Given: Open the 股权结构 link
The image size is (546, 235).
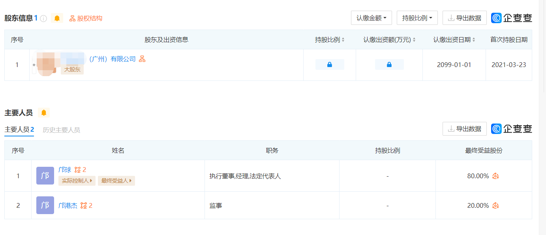Looking at the screenshot, I should (x=86, y=19).
